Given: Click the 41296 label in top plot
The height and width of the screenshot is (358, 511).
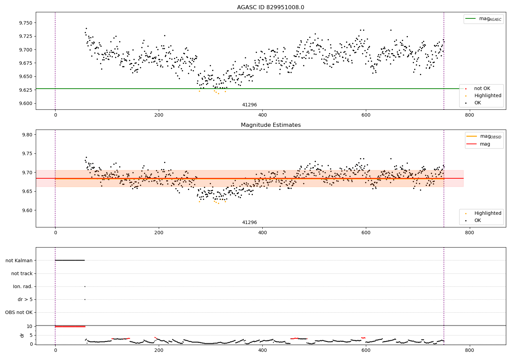Looking at the screenshot, I should pos(249,105).
